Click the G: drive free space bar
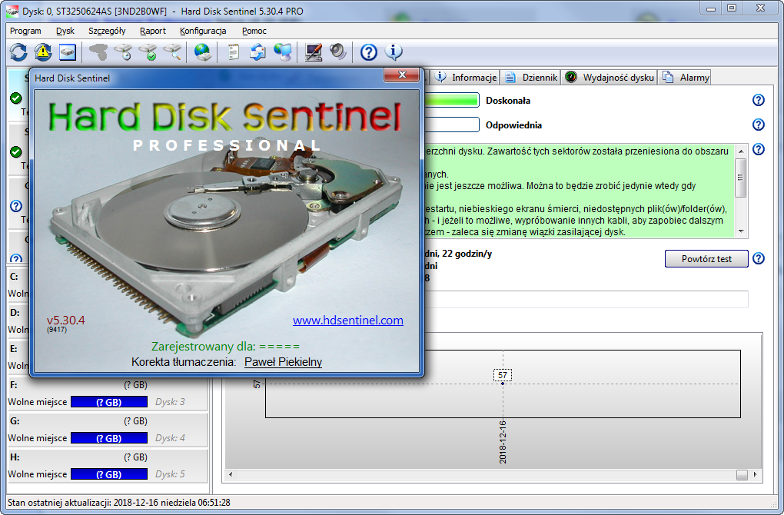Image resolution: width=784 pixels, height=515 pixels. [109, 438]
